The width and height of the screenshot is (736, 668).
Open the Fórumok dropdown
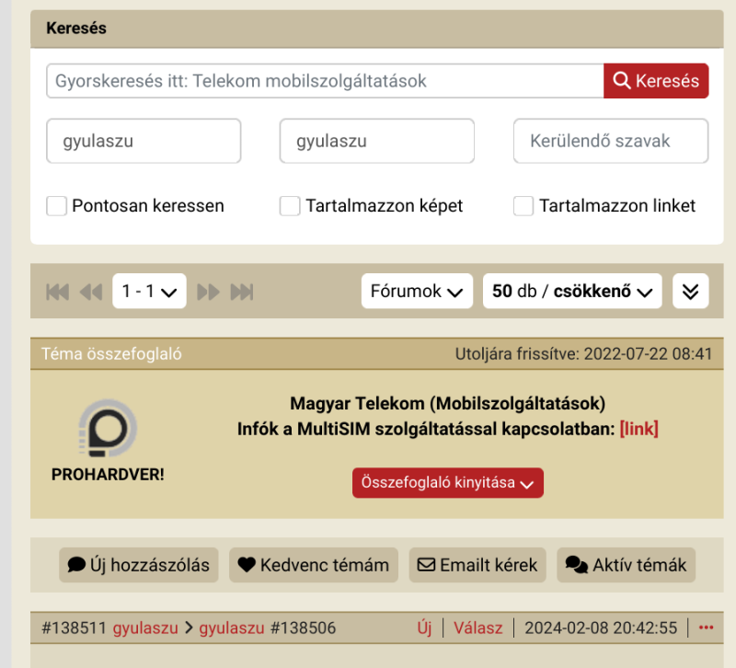pos(417,291)
